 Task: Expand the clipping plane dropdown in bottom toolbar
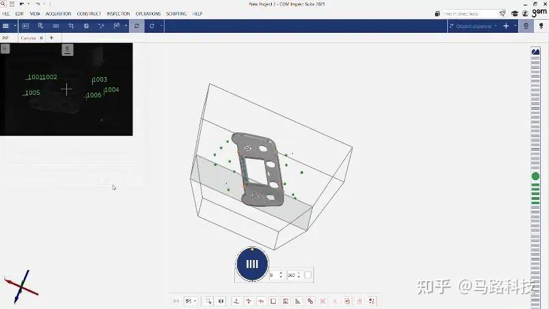195,301
